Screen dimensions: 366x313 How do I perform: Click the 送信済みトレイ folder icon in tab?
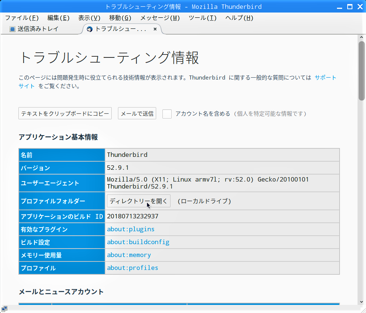pos(12,29)
